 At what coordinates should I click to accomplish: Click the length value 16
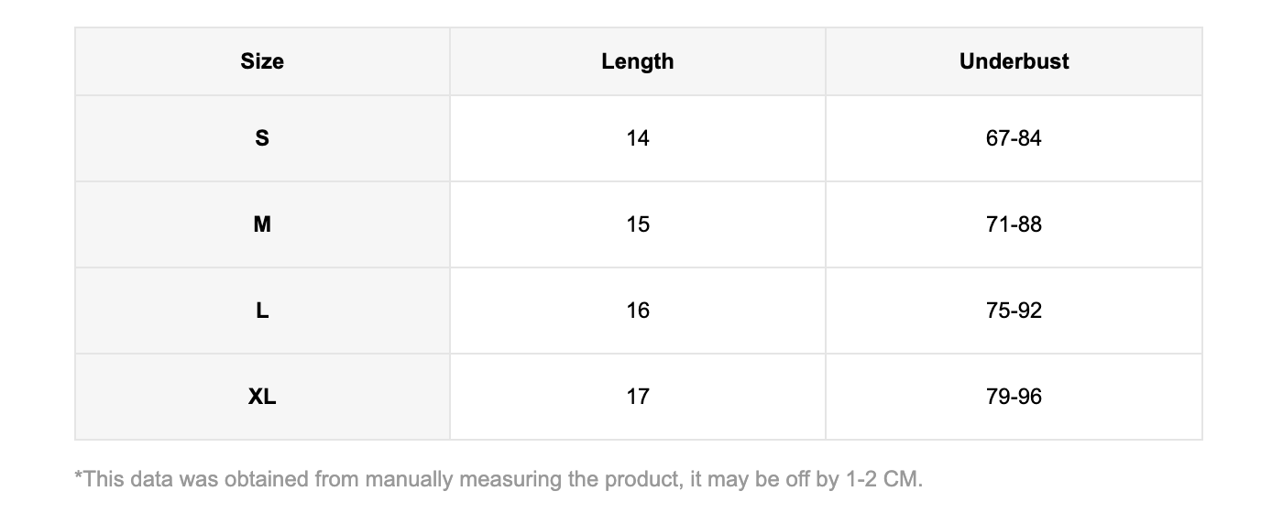point(638,311)
